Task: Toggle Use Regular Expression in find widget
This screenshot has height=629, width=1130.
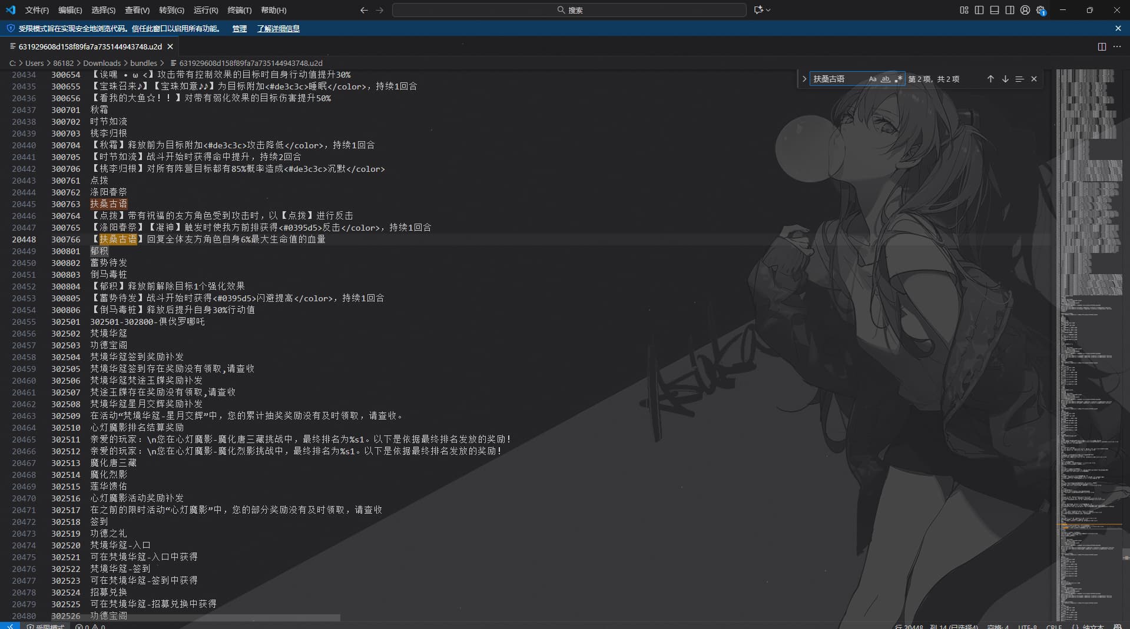Action: coord(898,79)
